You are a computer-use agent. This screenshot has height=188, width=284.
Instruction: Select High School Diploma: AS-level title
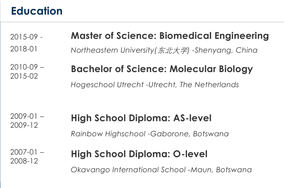pyautogui.click(x=141, y=118)
